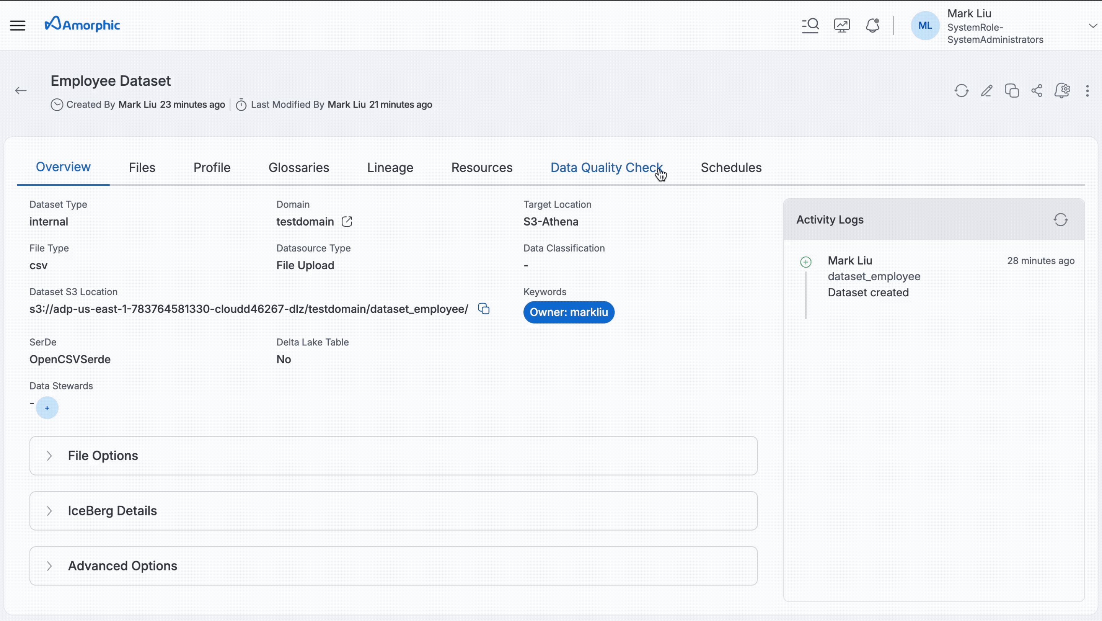Switch to the Lineage tab
Image resolution: width=1102 pixels, height=621 pixels.
tap(390, 167)
